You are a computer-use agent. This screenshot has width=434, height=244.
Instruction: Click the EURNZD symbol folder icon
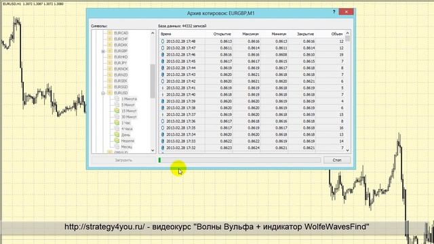[110, 75]
